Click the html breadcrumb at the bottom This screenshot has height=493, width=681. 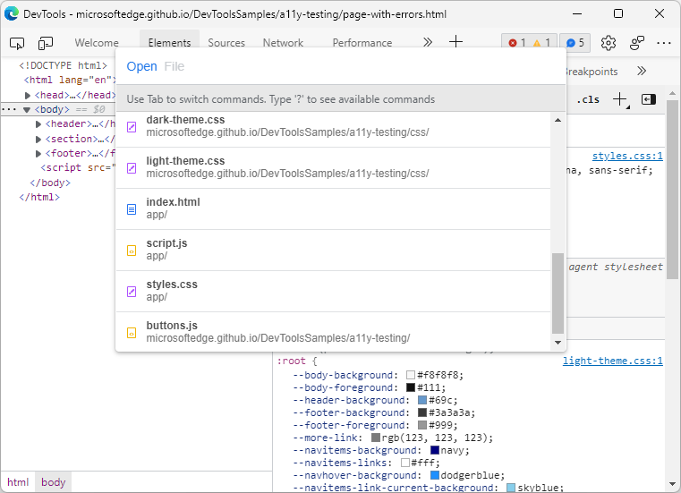click(x=18, y=482)
